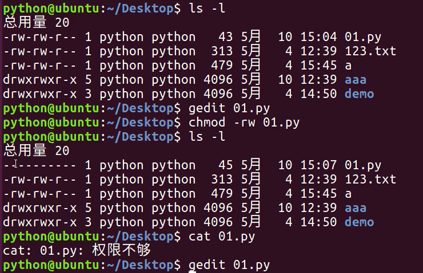This screenshot has width=423, height=273.
Task: Click the 'chmod -rw 01.py' command text
Action: (x=244, y=123)
